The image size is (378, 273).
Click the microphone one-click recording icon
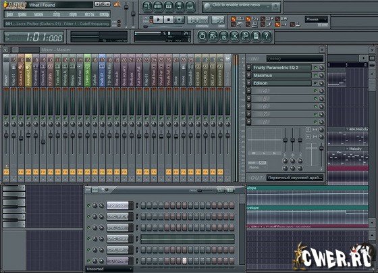tap(245, 36)
